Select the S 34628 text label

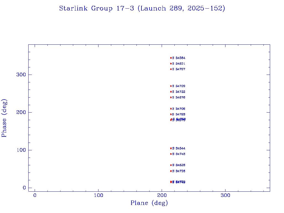click(179, 165)
